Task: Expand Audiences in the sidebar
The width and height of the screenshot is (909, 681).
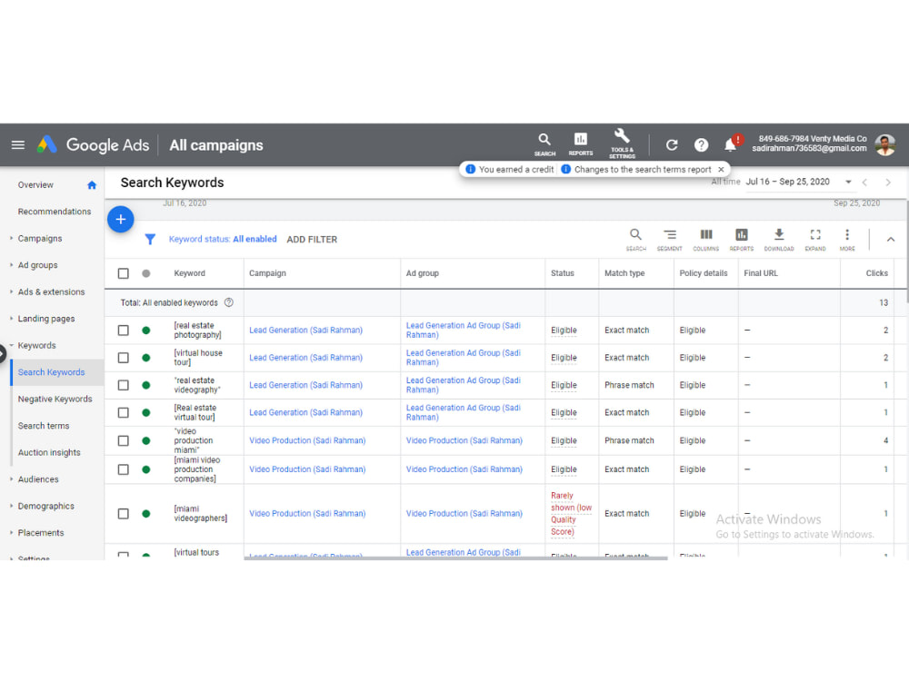Action: [x=11, y=479]
